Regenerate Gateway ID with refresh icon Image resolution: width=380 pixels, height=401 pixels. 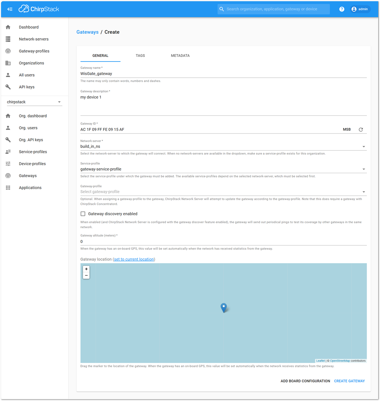click(x=361, y=130)
